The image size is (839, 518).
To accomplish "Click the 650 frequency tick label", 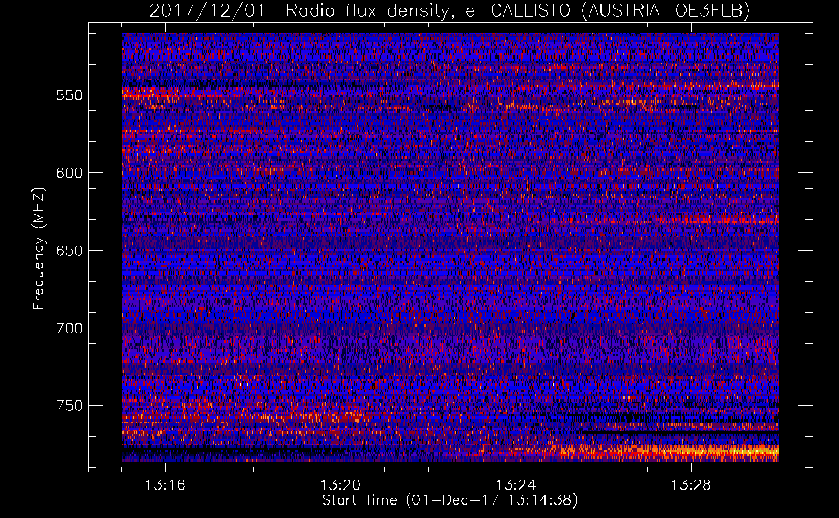I will (69, 251).
